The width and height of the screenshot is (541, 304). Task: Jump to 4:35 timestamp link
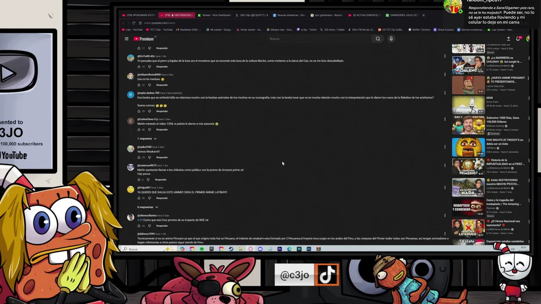click(x=140, y=220)
